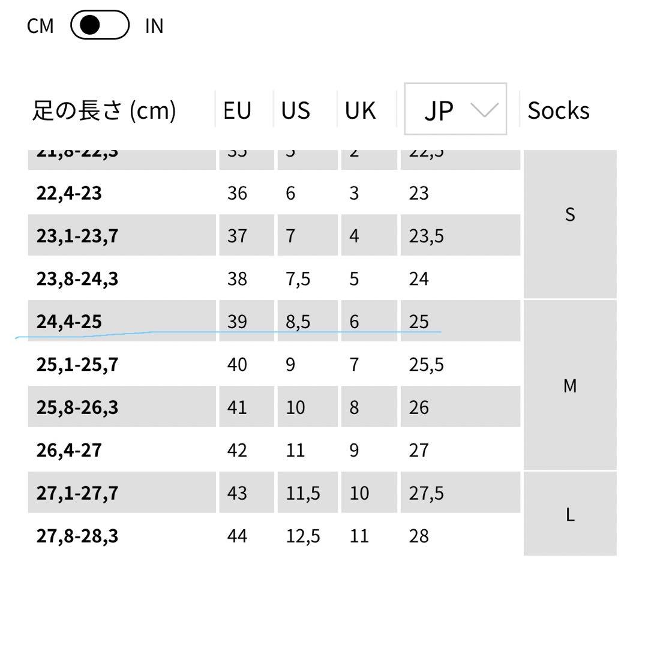Select the 24,4-25 foot length row
This screenshot has width=648, height=648.
69,322
